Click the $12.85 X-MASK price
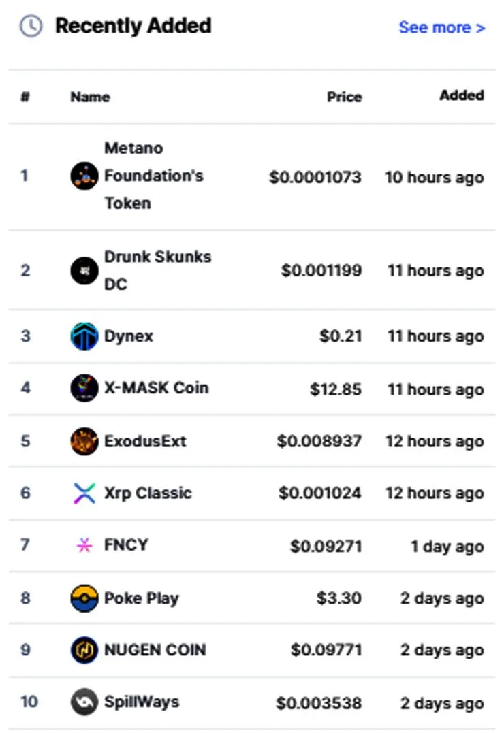The image size is (504, 733). pos(336,389)
